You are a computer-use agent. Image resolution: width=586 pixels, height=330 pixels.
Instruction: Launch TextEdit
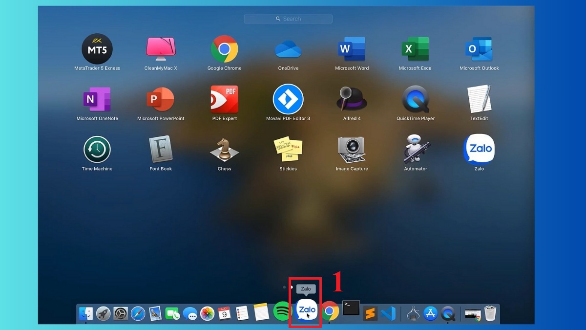pos(479,99)
